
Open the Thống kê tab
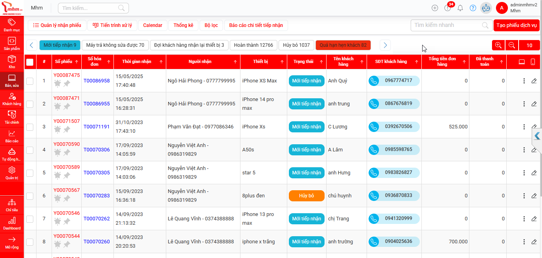click(183, 25)
